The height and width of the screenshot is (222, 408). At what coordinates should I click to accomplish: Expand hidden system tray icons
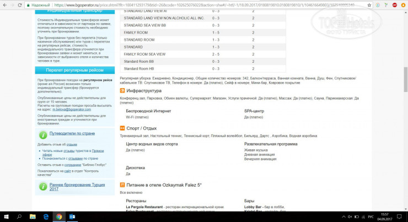pos(344,216)
